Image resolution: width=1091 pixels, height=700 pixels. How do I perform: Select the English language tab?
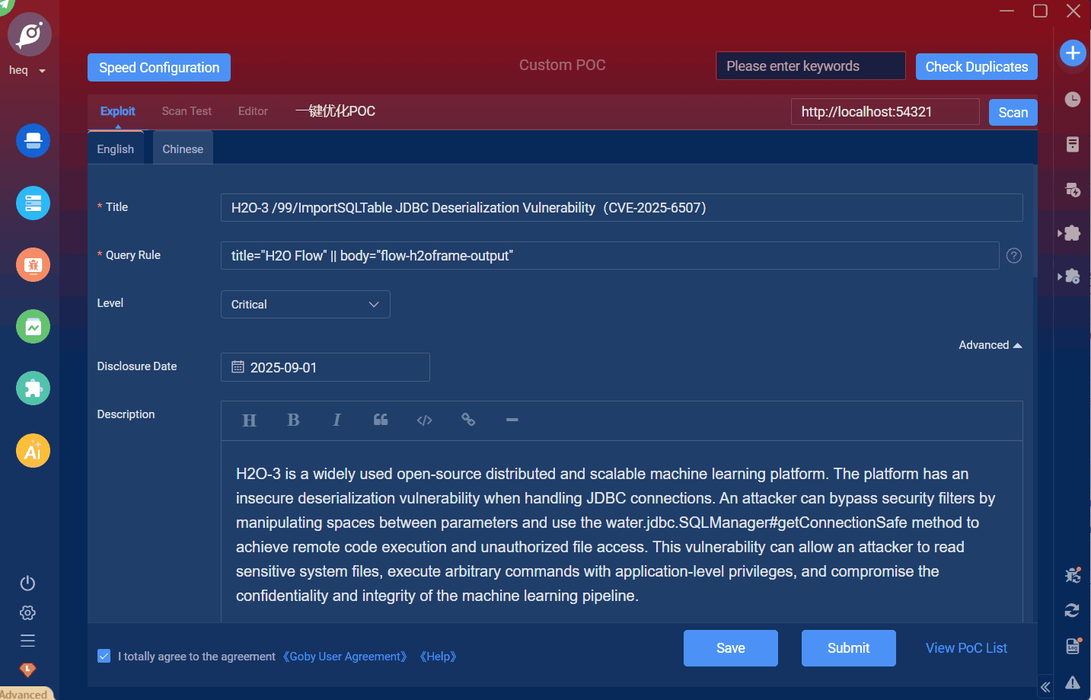click(116, 149)
